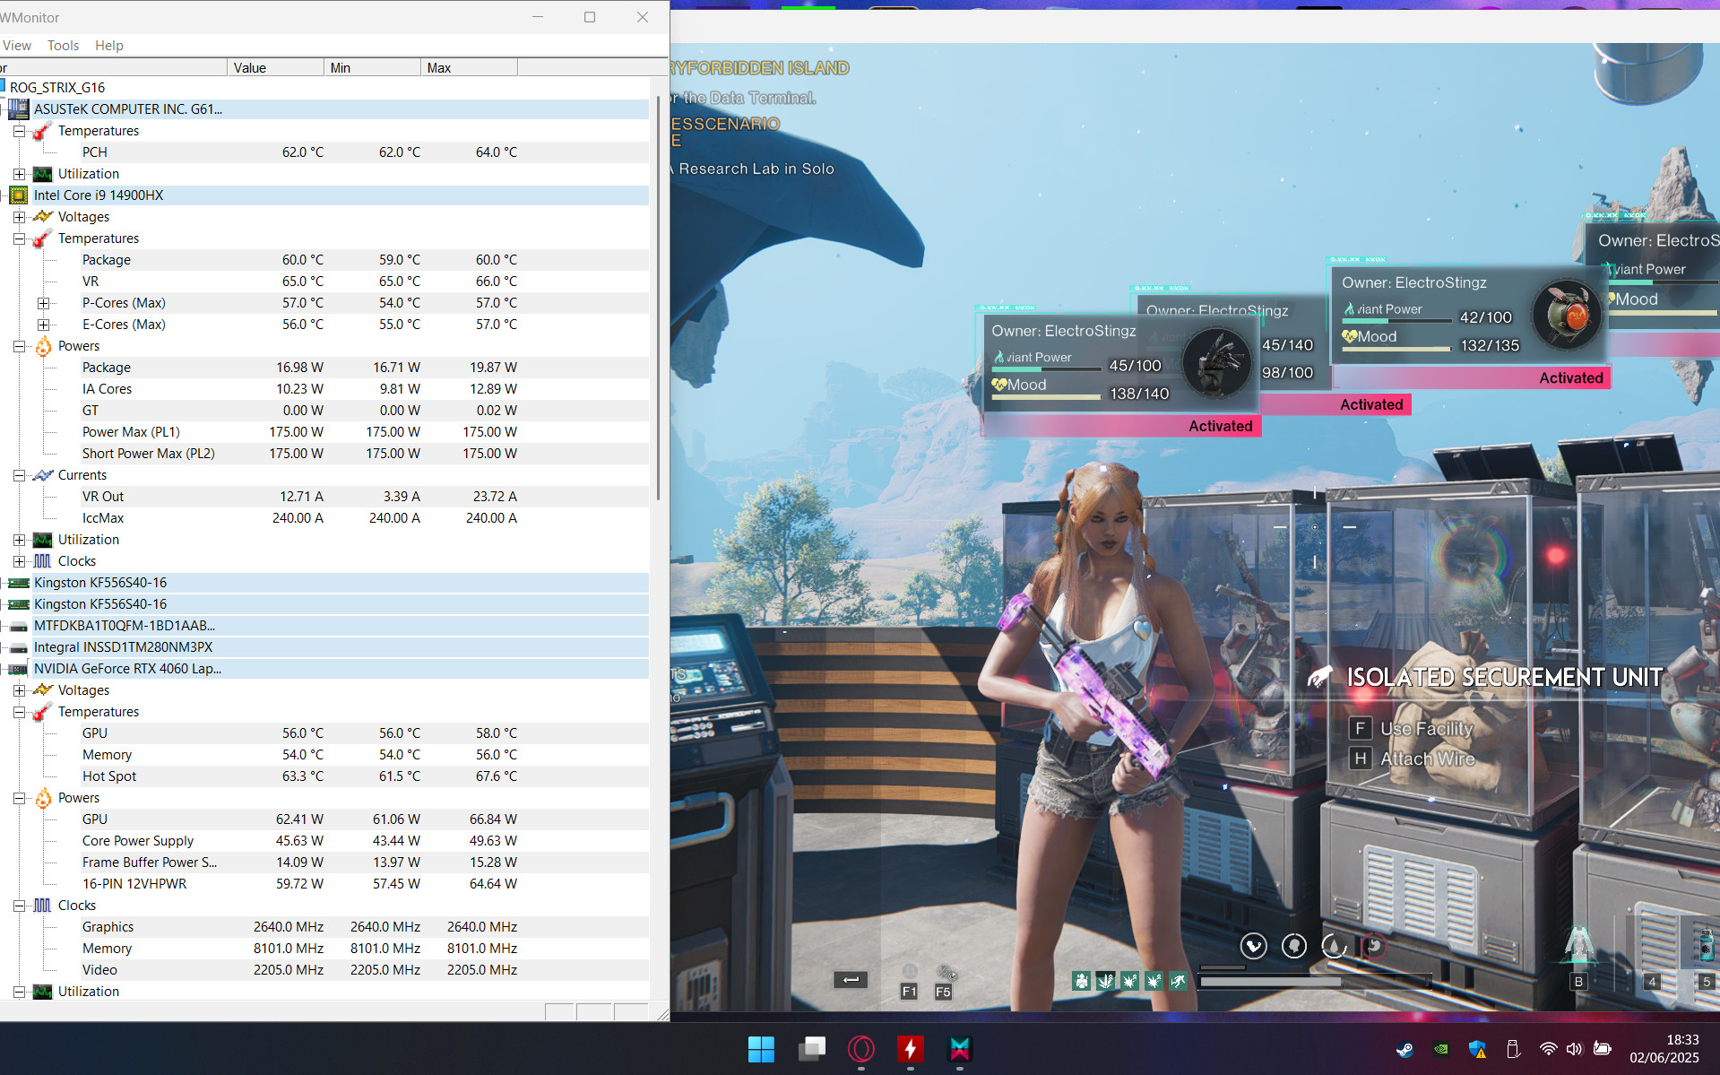1720x1075 pixels.
Task: Open the NVIDIA tray icon
Action: coord(1441,1049)
